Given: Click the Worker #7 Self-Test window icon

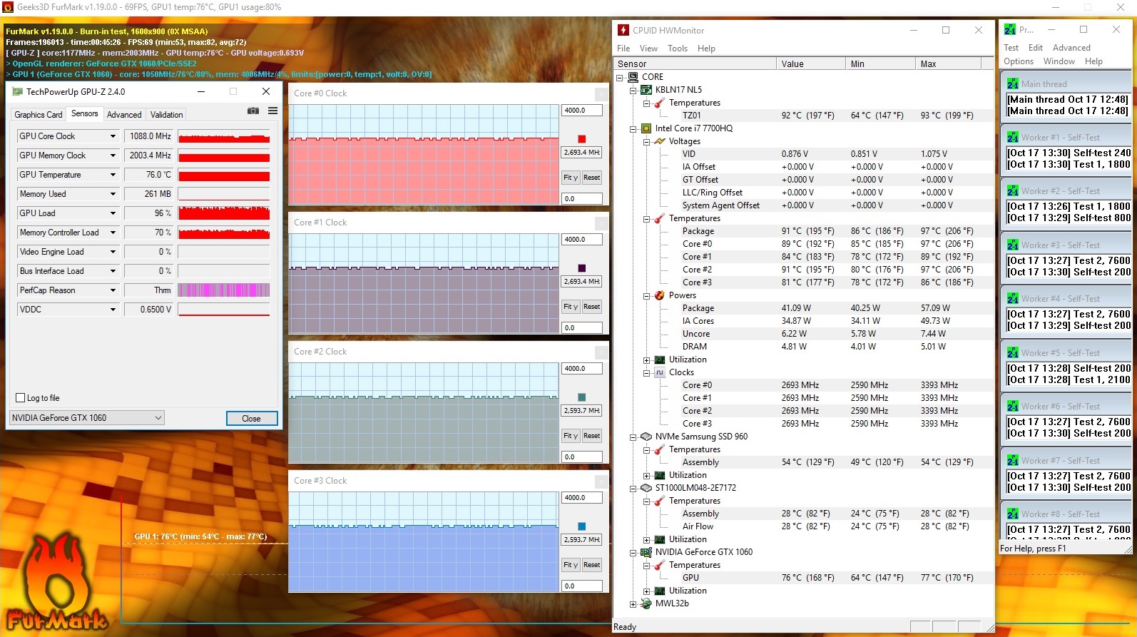Looking at the screenshot, I should click(1013, 460).
